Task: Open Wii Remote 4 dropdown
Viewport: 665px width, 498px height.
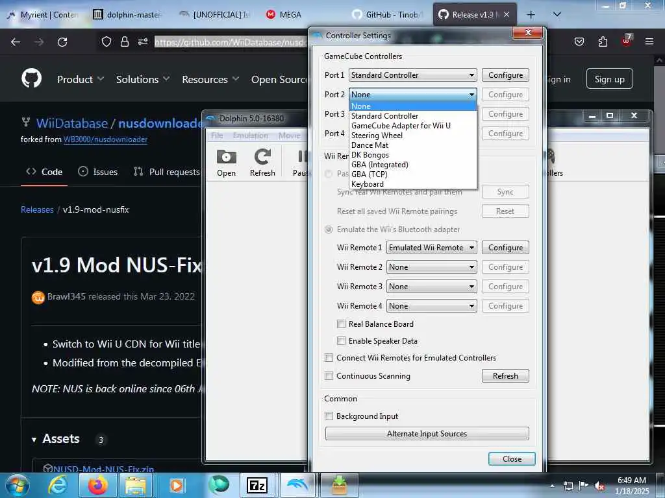Action: click(x=431, y=306)
